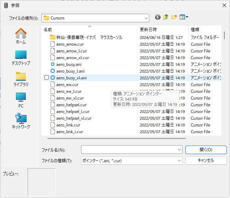Click Cursor File type for aero_link.cur

200,125
